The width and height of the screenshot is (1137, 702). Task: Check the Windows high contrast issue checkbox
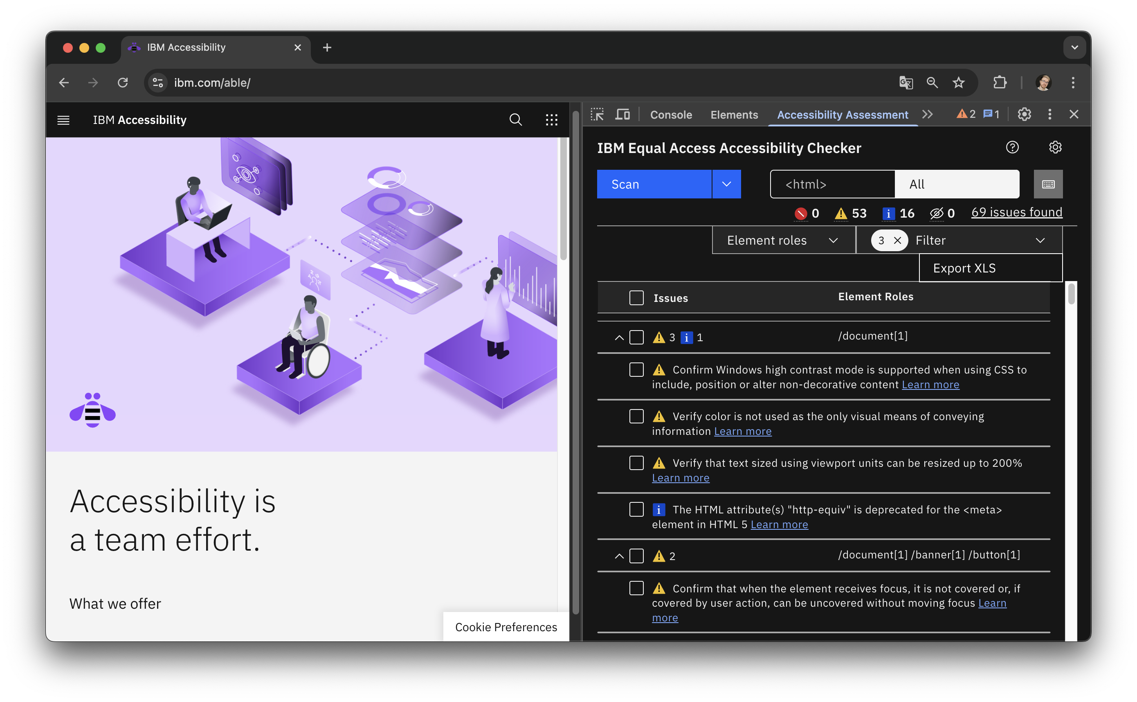tap(636, 370)
